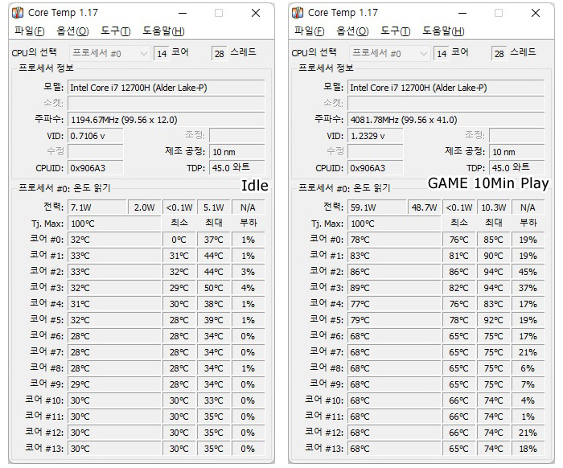Maximize the Idle Core Temp window

coord(219,13)
